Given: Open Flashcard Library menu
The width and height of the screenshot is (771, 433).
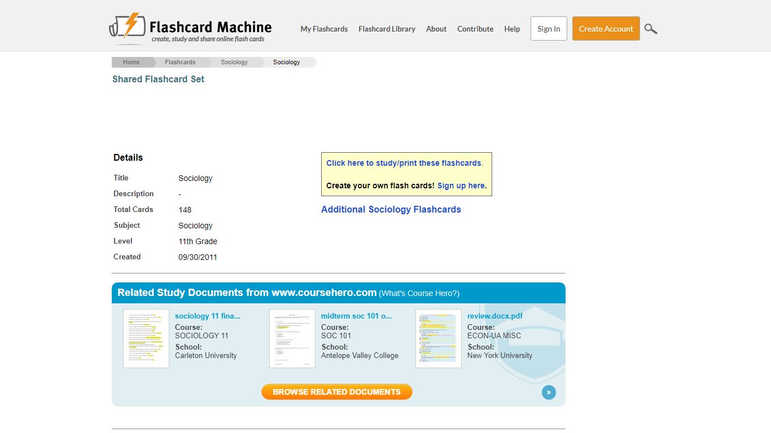Looking at the screenshot, I should point(387,29).
